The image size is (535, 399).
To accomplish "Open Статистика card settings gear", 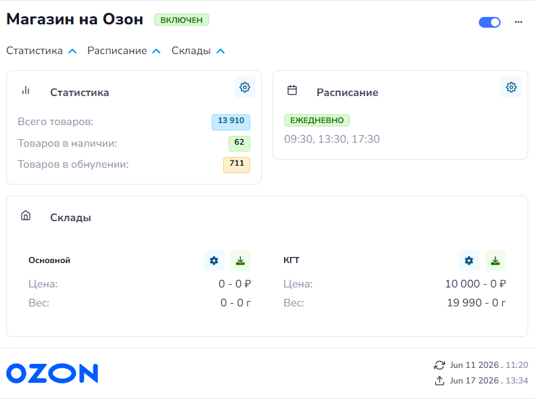I will [x=245, y=87].
